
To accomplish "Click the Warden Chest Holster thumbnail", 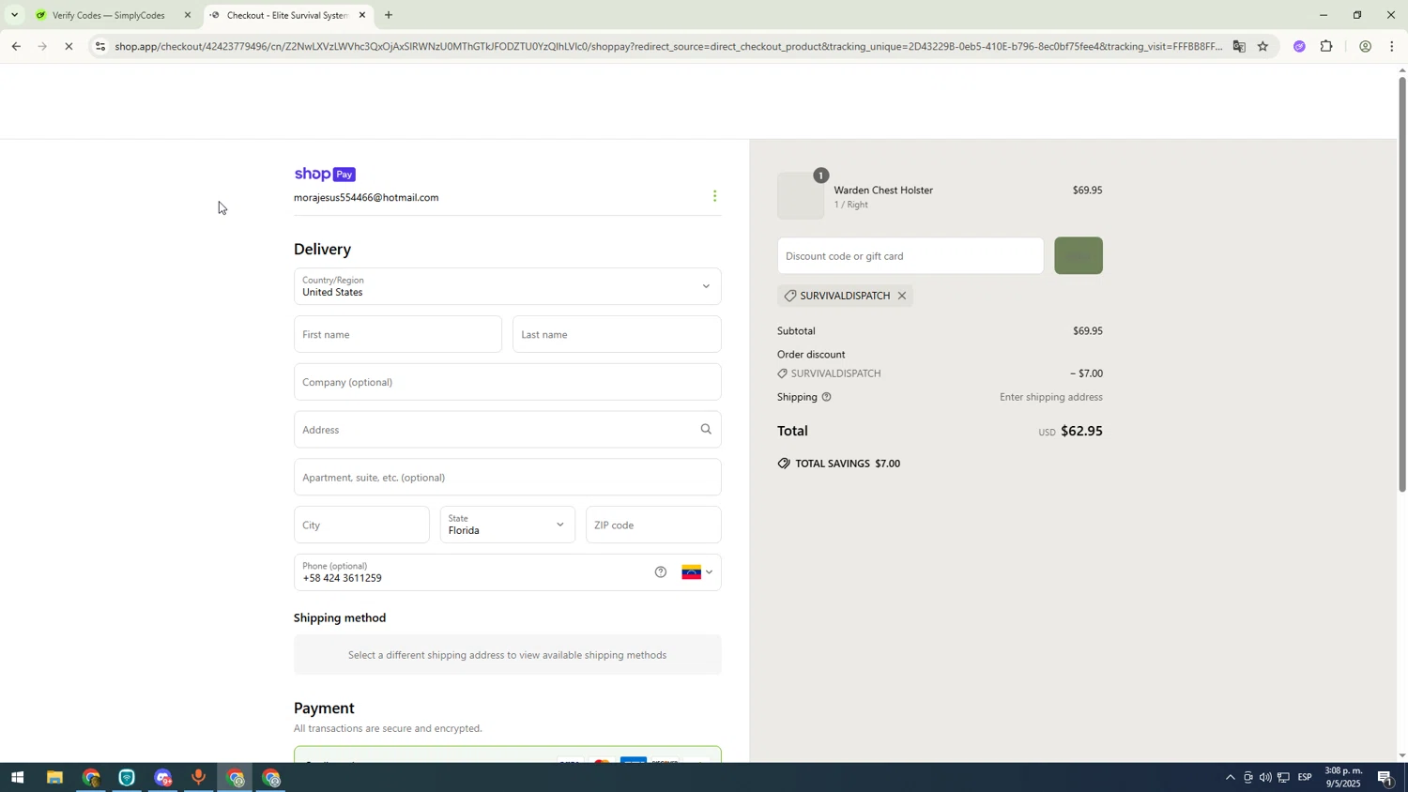I will tap(801, 196).
